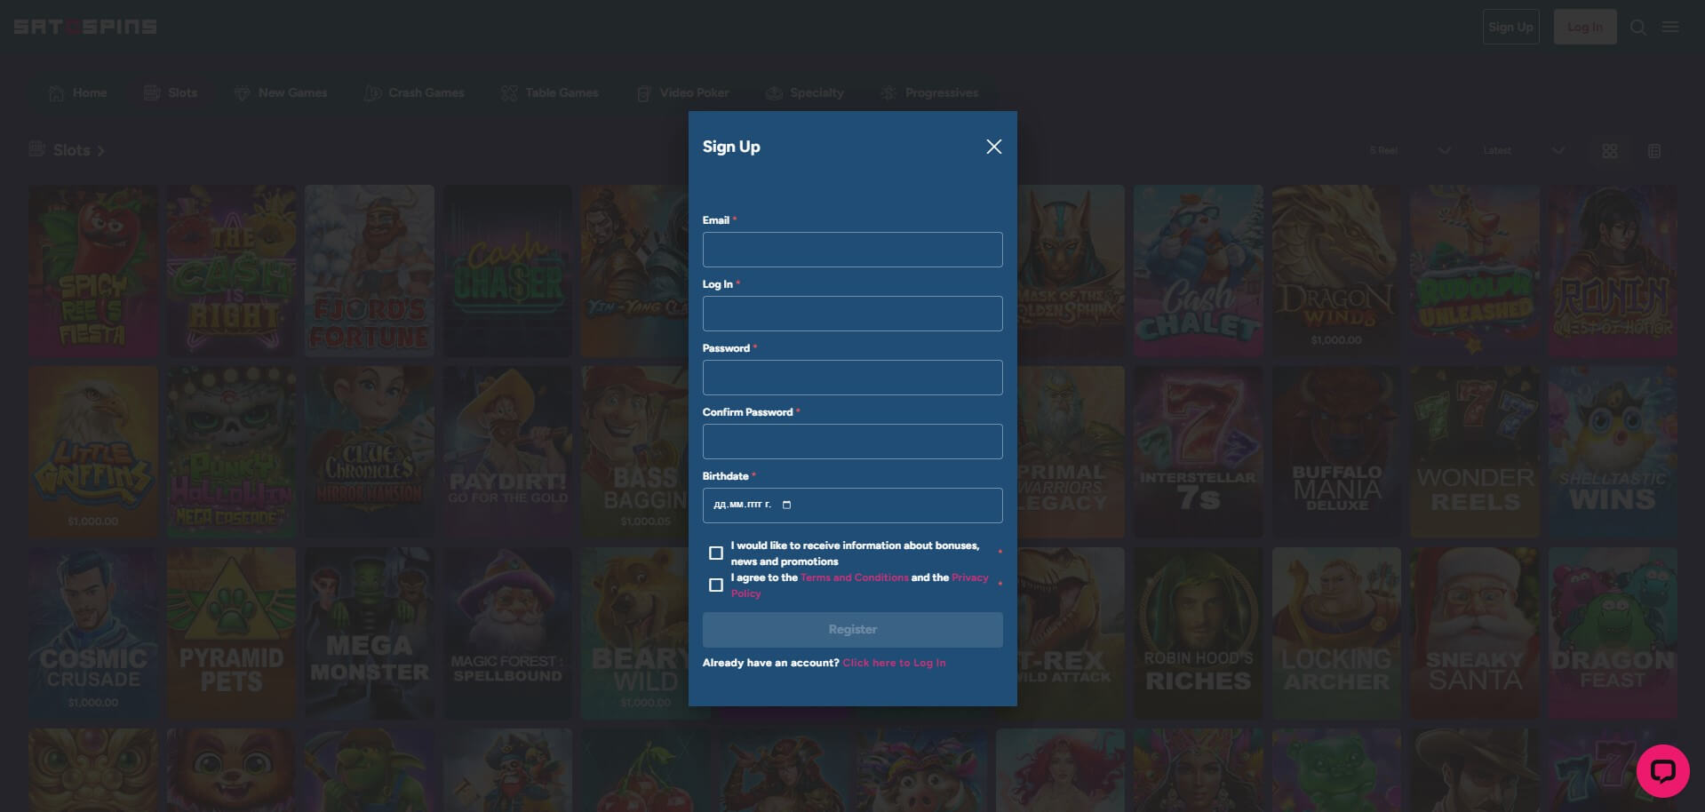Click the Birthdate date field
This screenshot has height=812, width=1705.
click(852, 506)
